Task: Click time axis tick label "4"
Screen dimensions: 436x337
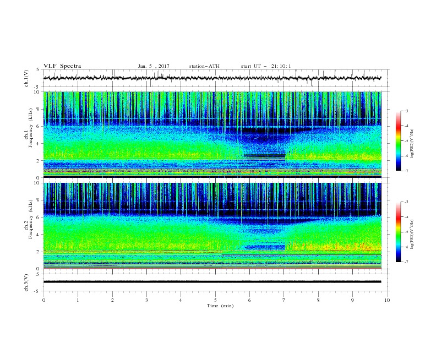Action: coord(181,300)
